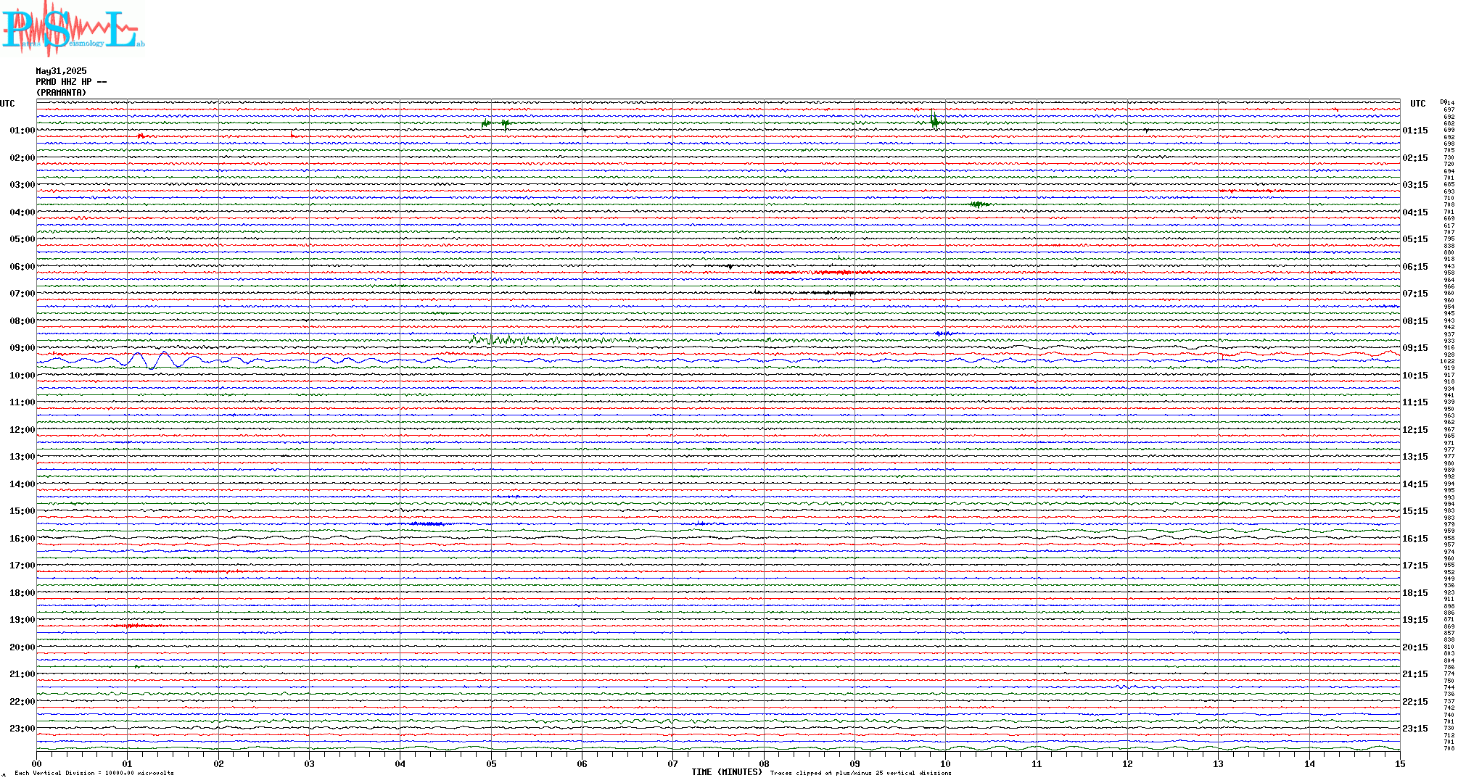The image size is (1458, 783).
Task: Click the Traces clipped at plus/minus note
Action: pyautogui.click(x=861, y=773)
